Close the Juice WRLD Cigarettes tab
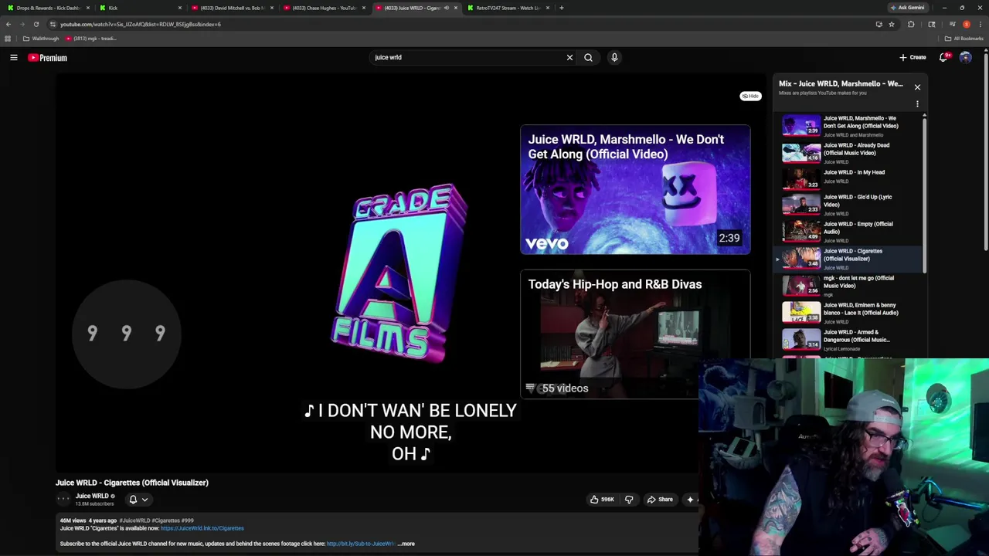 pyautogui.click(x=456, y=8)
